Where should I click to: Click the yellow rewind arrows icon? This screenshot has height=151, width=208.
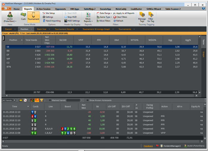coord(21,100)
